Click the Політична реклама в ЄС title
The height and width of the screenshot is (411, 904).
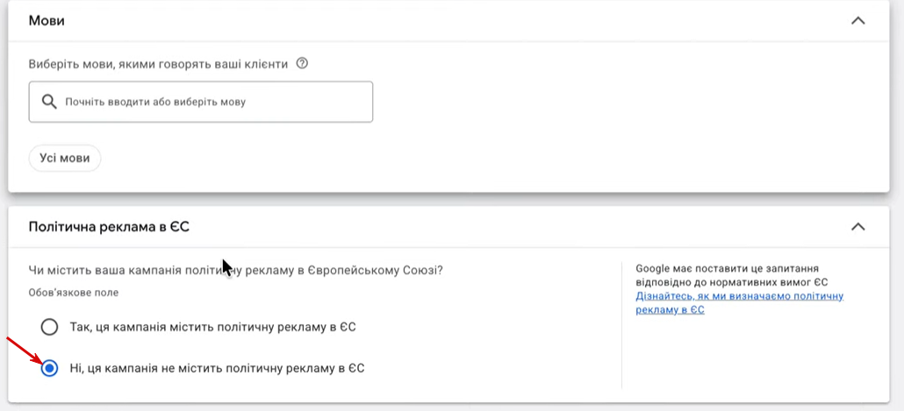109,227
